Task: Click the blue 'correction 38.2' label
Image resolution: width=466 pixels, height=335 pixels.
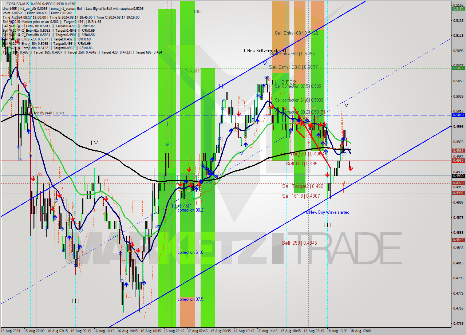Action: [x=190, y=210]
